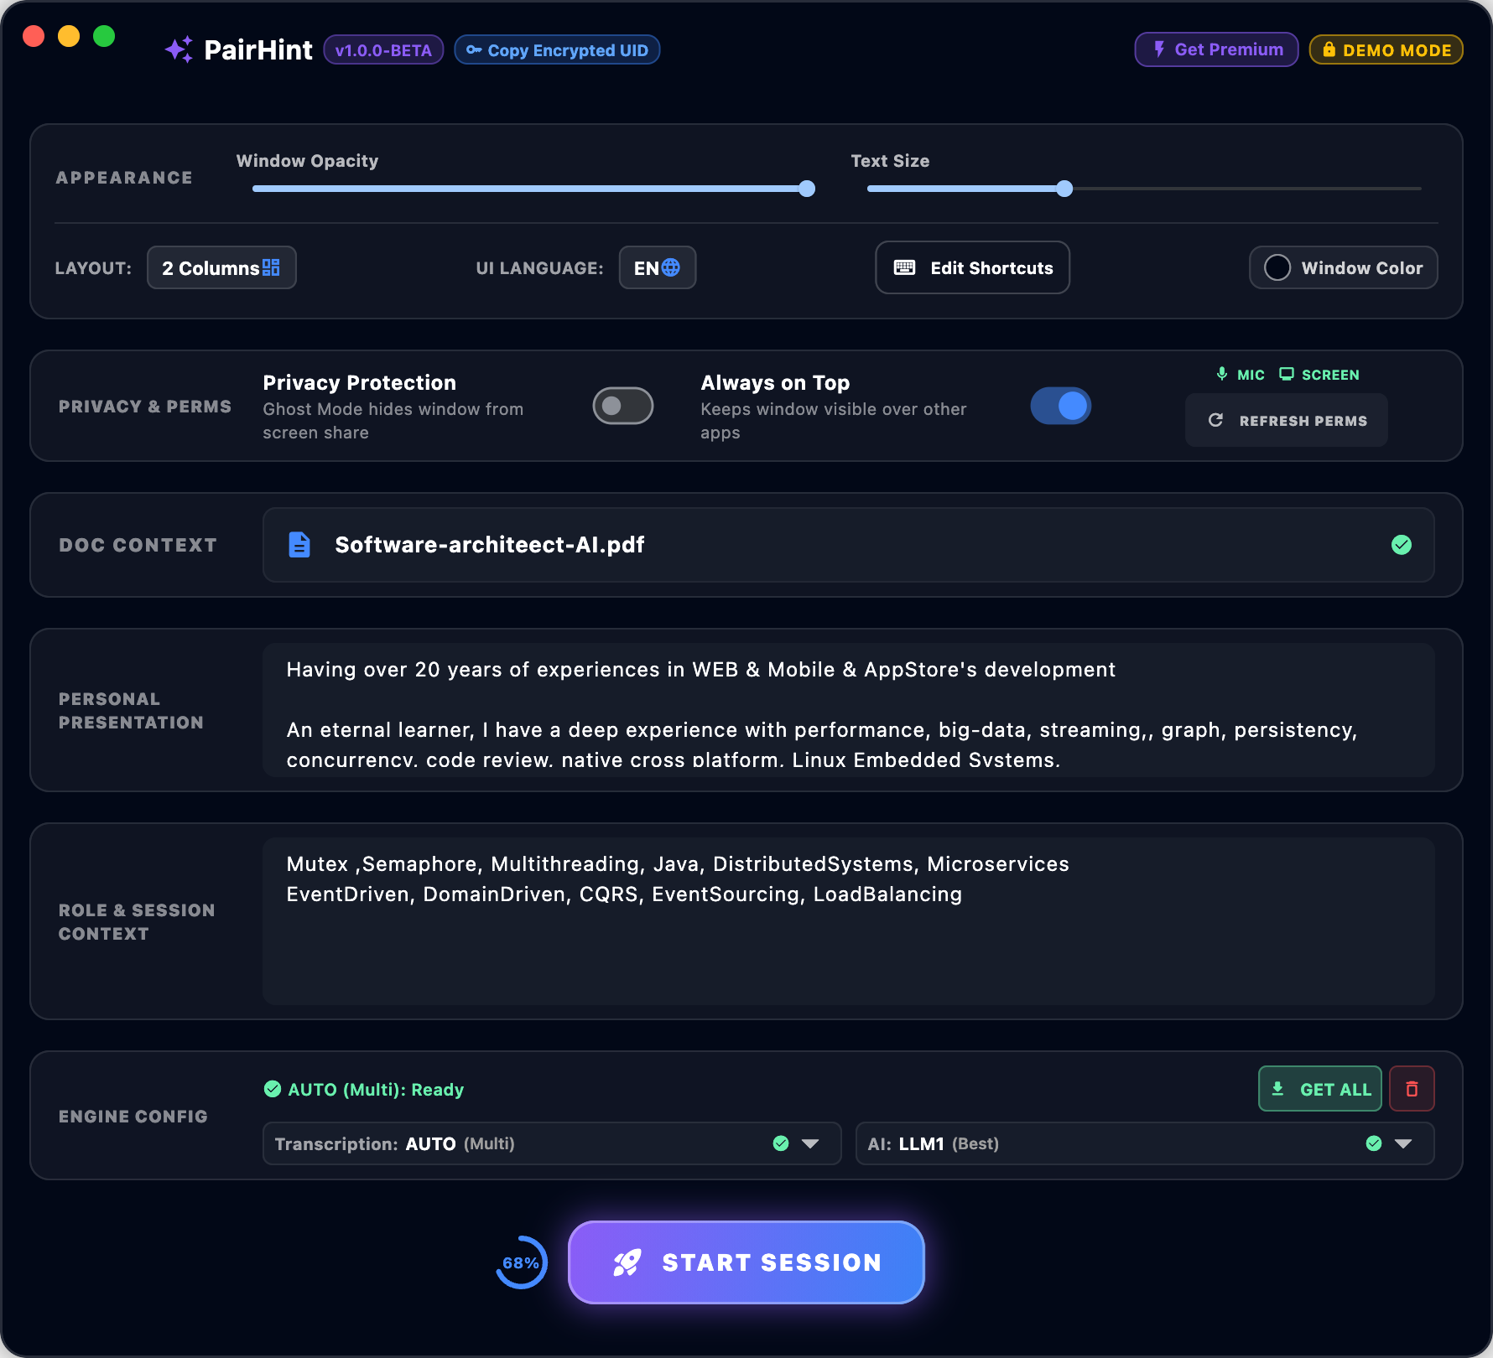Image resolution: width=1493 pixels, height=1358 pixels.
Task: Click the green check next to AUTO (Multi): Ready
Action: [273, 1089]
